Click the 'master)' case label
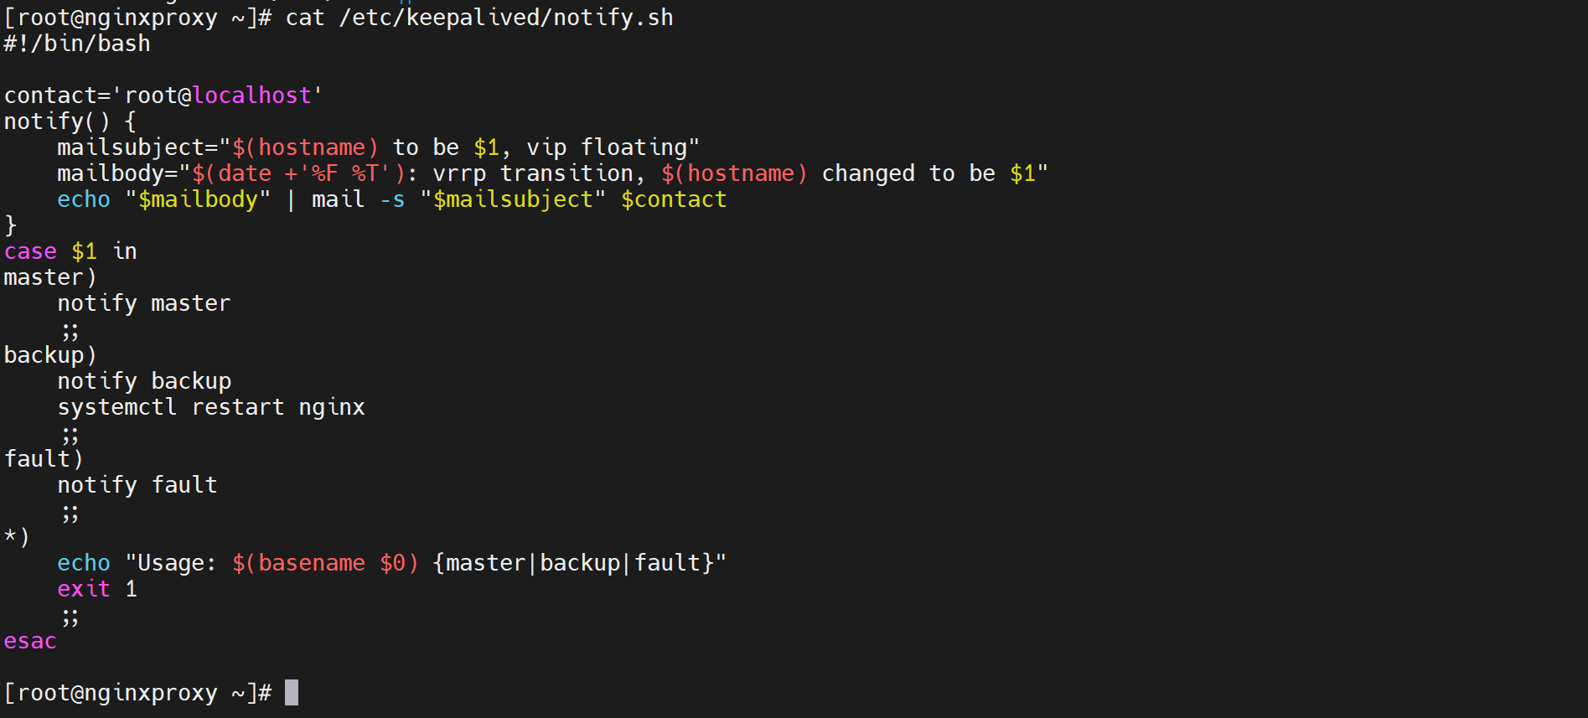This screenshot has height=718, width=1588. pyautogui.click(x=50, y=277)
